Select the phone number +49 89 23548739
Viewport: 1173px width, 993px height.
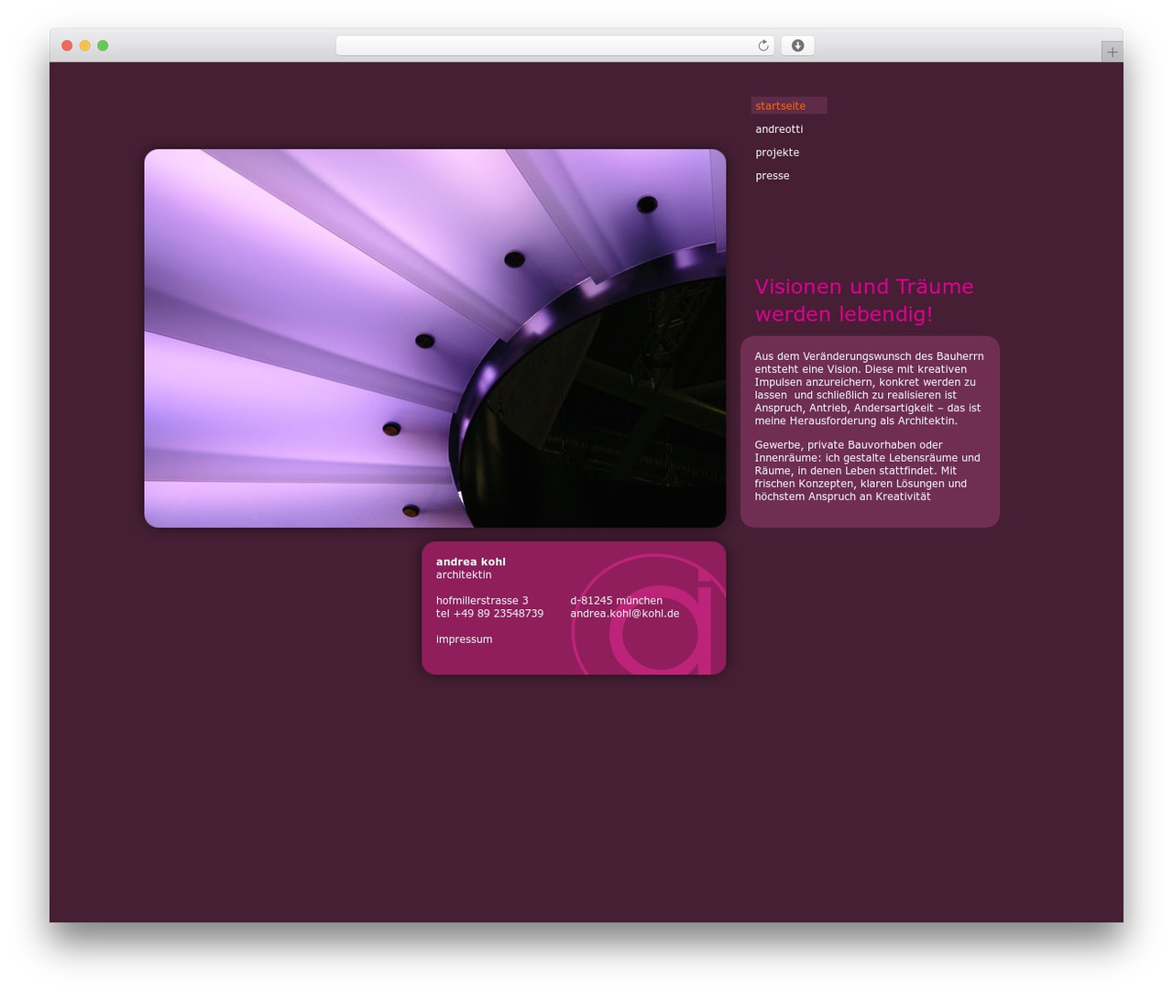pos(499,614)
